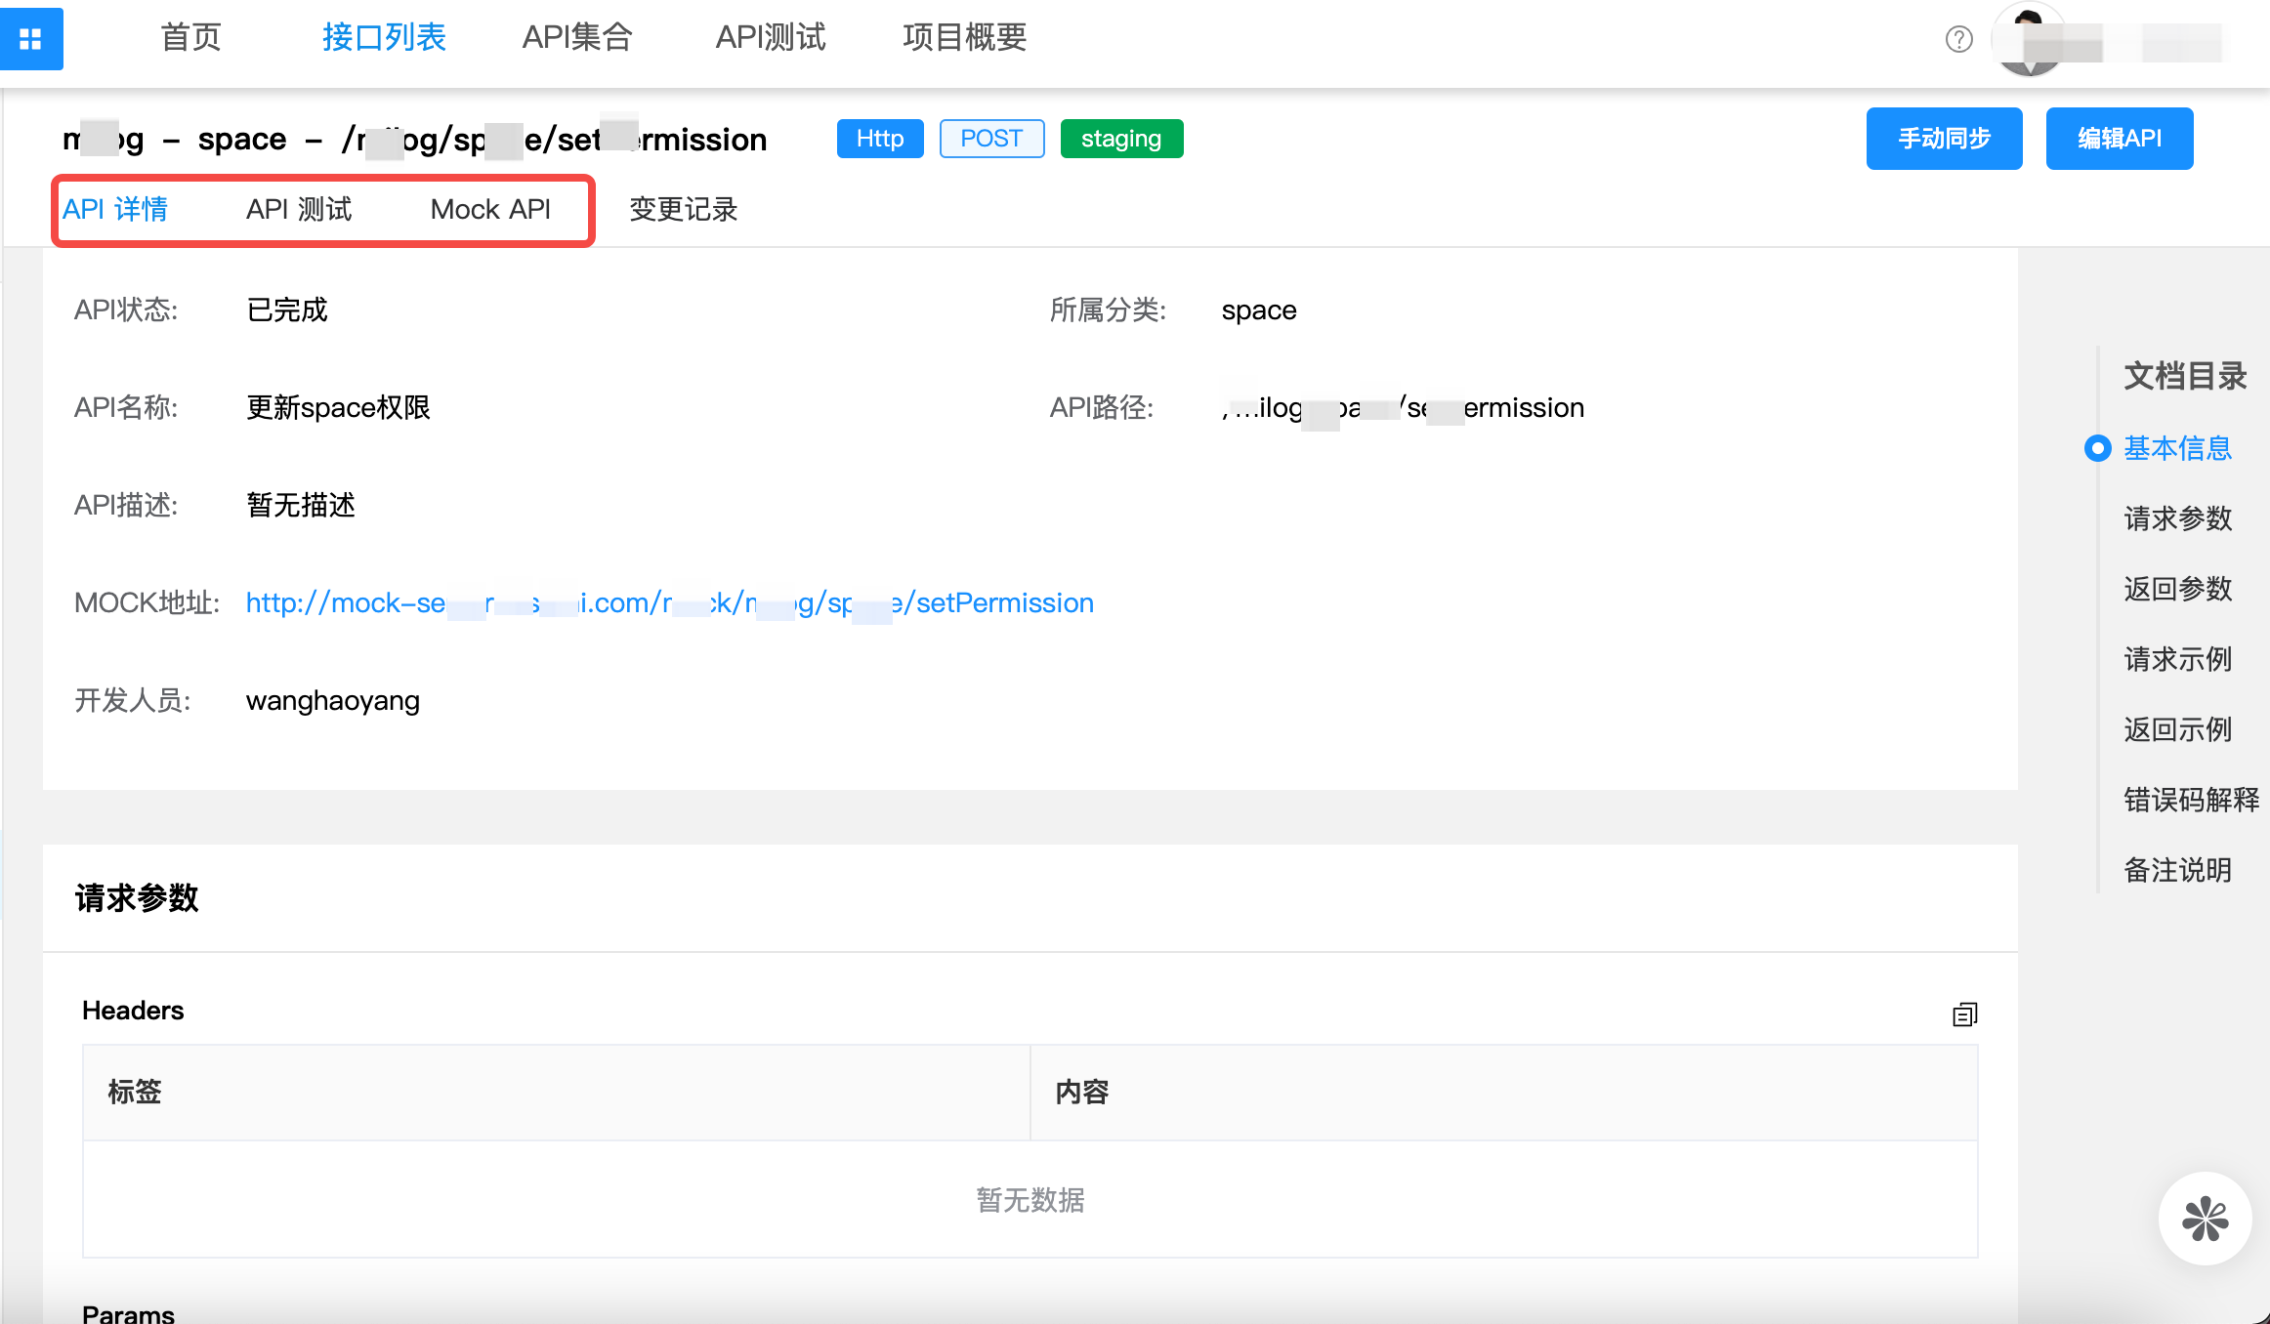Click the help question mark icon

pyautogui.click(x=1958, y=39)
